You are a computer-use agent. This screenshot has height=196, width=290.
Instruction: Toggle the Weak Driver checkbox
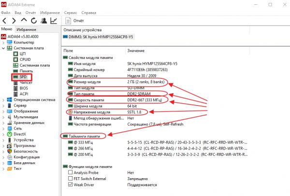click(70, 184)
